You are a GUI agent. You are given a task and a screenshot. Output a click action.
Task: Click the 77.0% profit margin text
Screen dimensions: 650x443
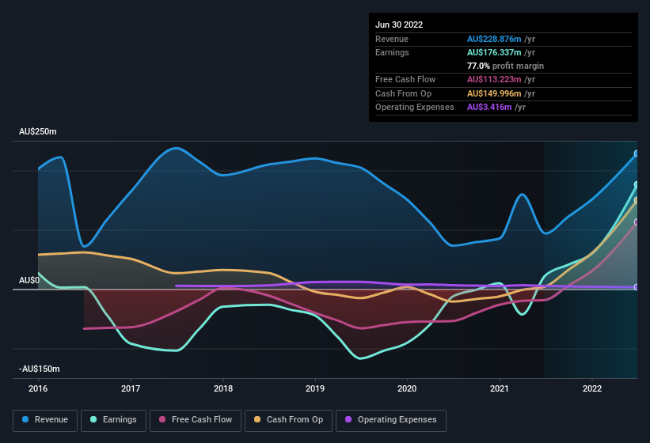tap(505, 66)
